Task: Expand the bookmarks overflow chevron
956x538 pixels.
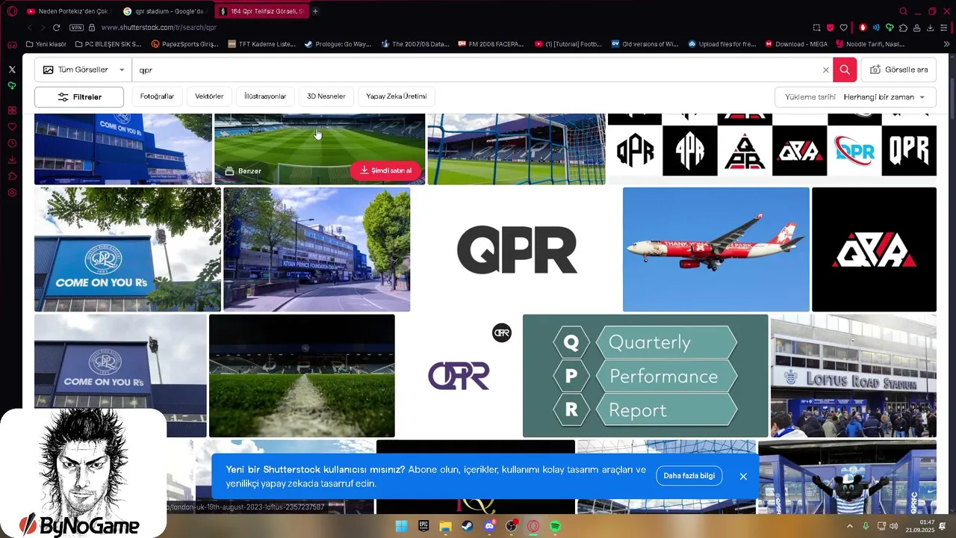Action: coord(946,44)
